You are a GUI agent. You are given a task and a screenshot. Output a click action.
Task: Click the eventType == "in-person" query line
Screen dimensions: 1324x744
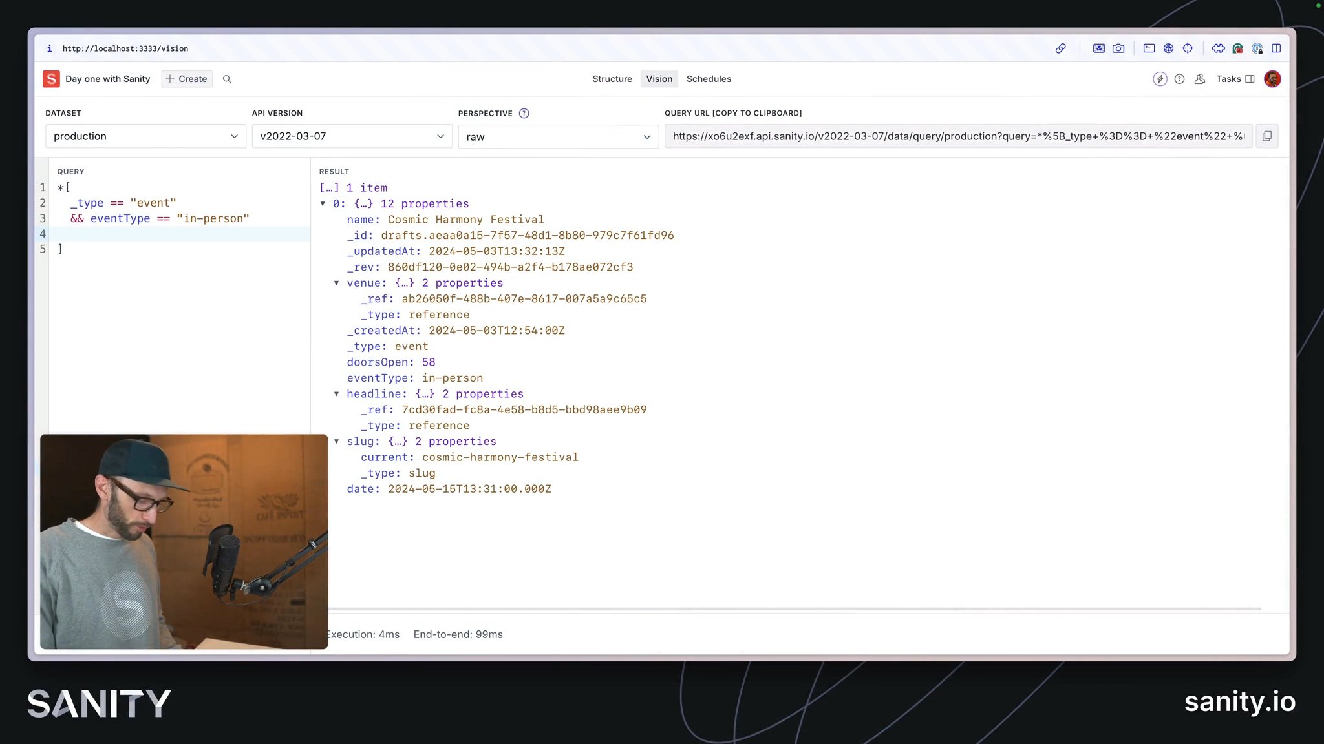(x=160, y=218)
